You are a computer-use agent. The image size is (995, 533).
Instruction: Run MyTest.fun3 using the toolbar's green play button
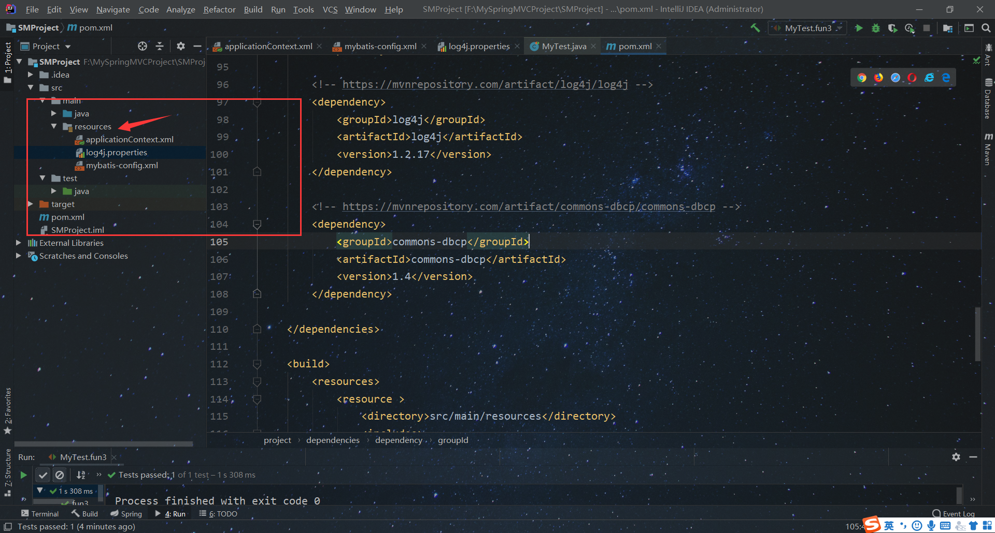pyautogui.click(x=859, y=28)
